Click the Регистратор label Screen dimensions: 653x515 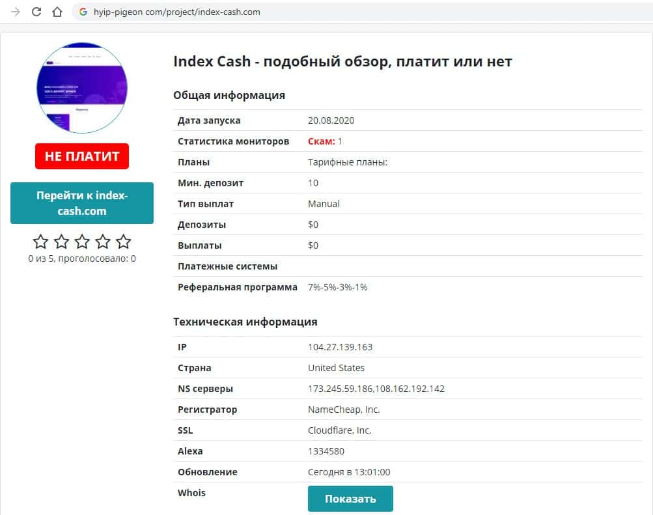[208, 410]
